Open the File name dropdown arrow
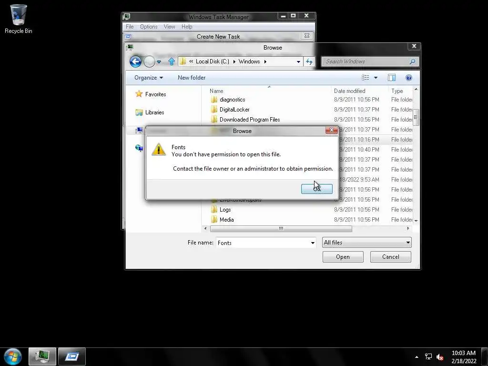 click(313, 243)
